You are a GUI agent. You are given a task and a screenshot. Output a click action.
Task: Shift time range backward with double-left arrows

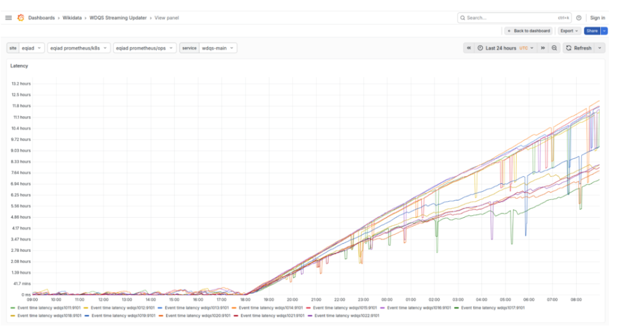pyautogui.click(x=469, y=48)
